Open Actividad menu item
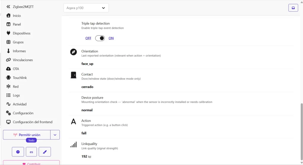Screen dimensions: 303x165 coord(20,104)
